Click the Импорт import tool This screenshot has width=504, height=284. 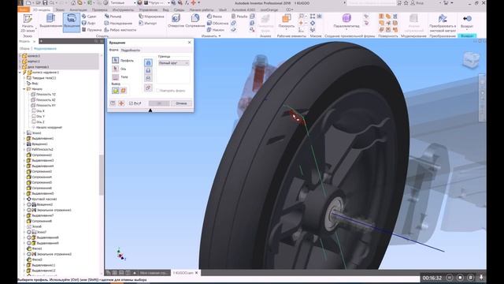coord(147,23)
